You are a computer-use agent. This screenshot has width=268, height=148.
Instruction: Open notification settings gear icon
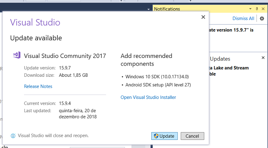(x=262, y=18)
